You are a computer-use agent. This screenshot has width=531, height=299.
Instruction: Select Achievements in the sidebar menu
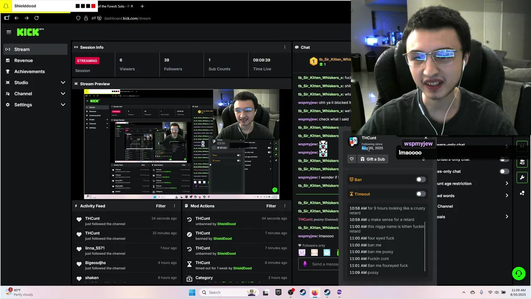35,71
